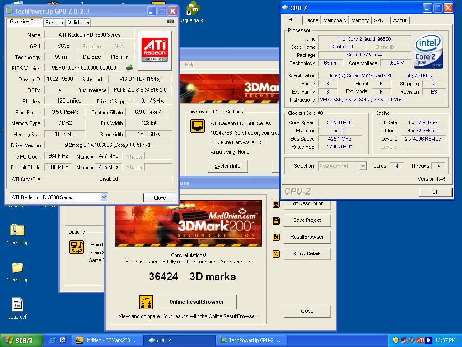
Task: Click the Edit Description icon in 3DMark
Action: click(276, 204)
